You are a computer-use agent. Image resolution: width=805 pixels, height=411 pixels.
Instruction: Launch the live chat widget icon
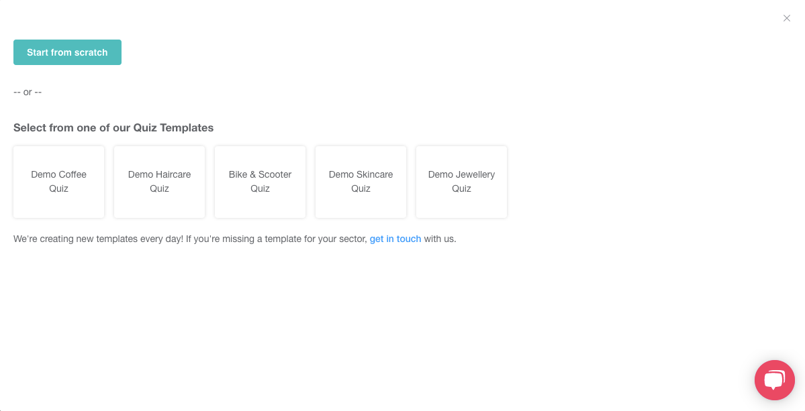774,380
